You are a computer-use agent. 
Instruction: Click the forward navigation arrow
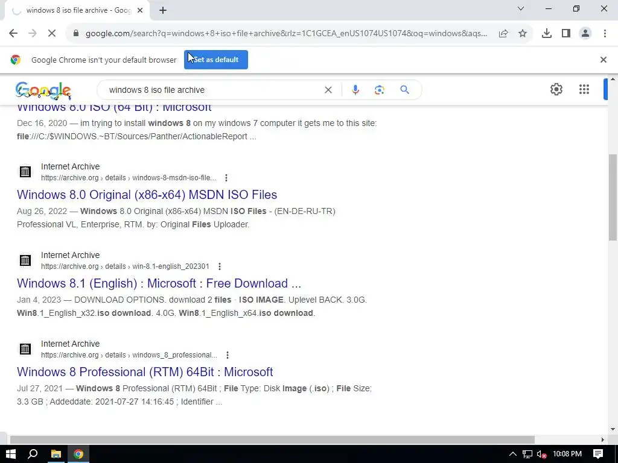point(33,34)
